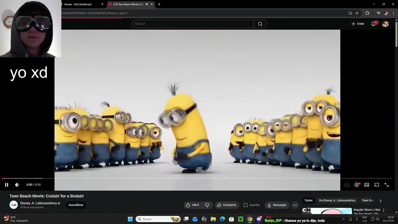This screenshot has width=398, height=224.
Task: Mute the video volume speaker icon
Action: tap(17, 185)
